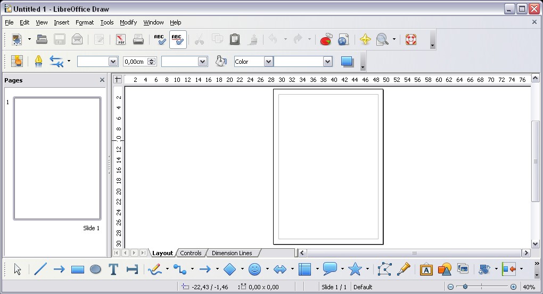Select the Block Arrows tool
543x294 pixels.
pos(280,269)
